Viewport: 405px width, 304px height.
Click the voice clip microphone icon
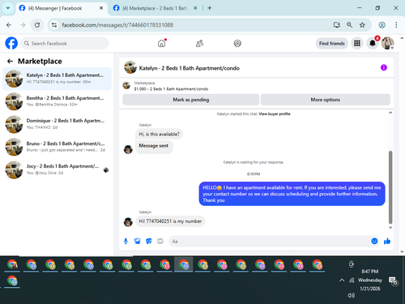coord(126,241)
